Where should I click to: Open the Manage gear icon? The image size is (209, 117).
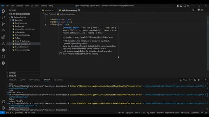tap(3, 108)
